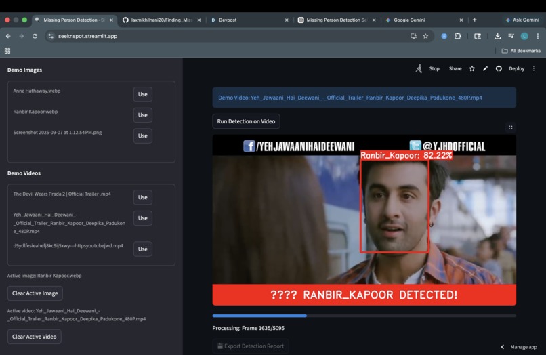Viewport: 546px width, 355px height.
Task: Click Clear Active Image
Action: click(35, 293)
